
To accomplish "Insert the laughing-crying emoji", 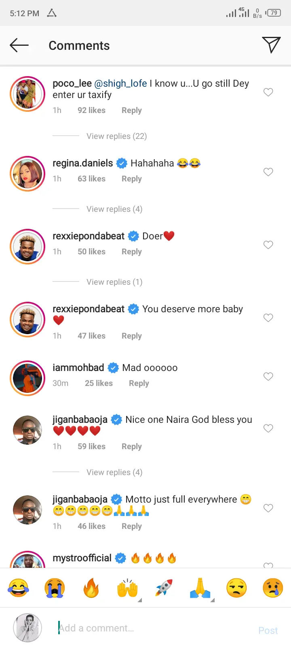I will 18,588.
